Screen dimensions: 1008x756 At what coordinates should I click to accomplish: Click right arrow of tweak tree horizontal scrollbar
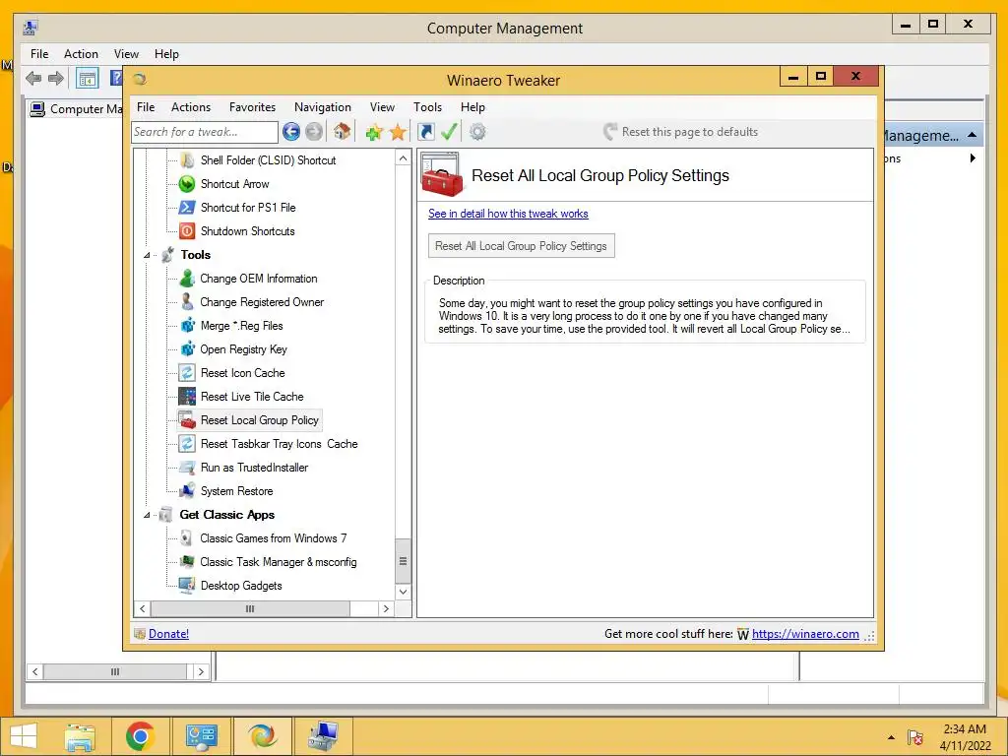coord(386,608)
